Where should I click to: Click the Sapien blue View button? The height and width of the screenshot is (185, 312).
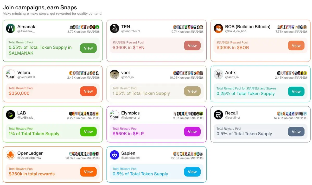pos(192,172)
